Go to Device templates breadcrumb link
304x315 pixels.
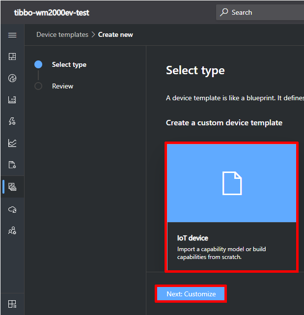coord(62,35)
